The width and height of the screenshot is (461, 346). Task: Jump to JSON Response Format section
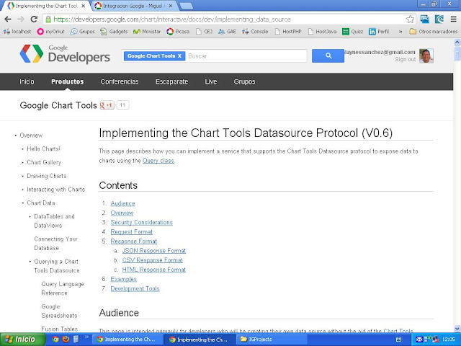pyautogui.click(x=153, y=251)
